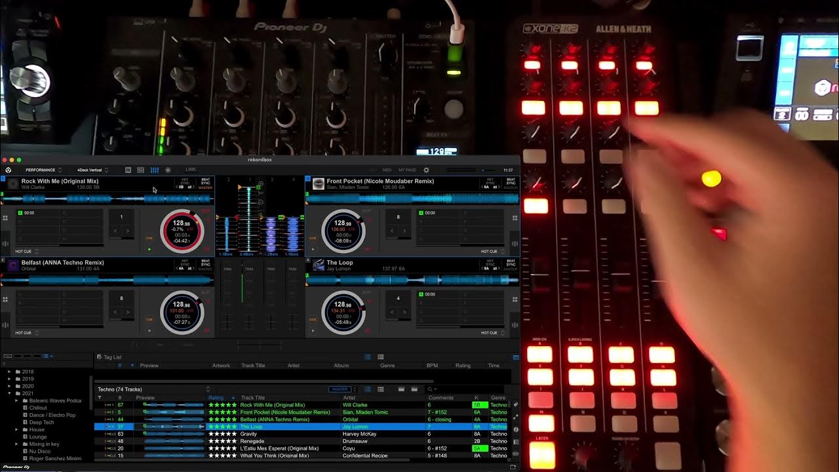Click the Belfast waveform overview
Viewport: 839px width, 472px height.
[107, 280]
